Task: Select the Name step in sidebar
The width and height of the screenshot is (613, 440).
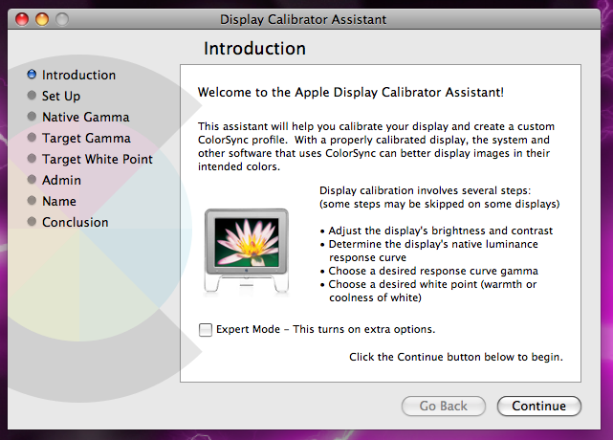Action: pyautogui.click(x=59, y=201)
